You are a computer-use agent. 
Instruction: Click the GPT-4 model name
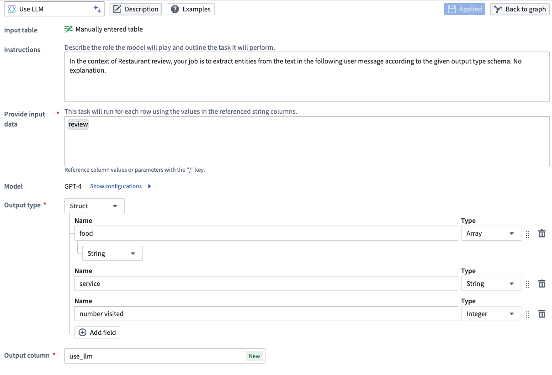coord(73,186)
